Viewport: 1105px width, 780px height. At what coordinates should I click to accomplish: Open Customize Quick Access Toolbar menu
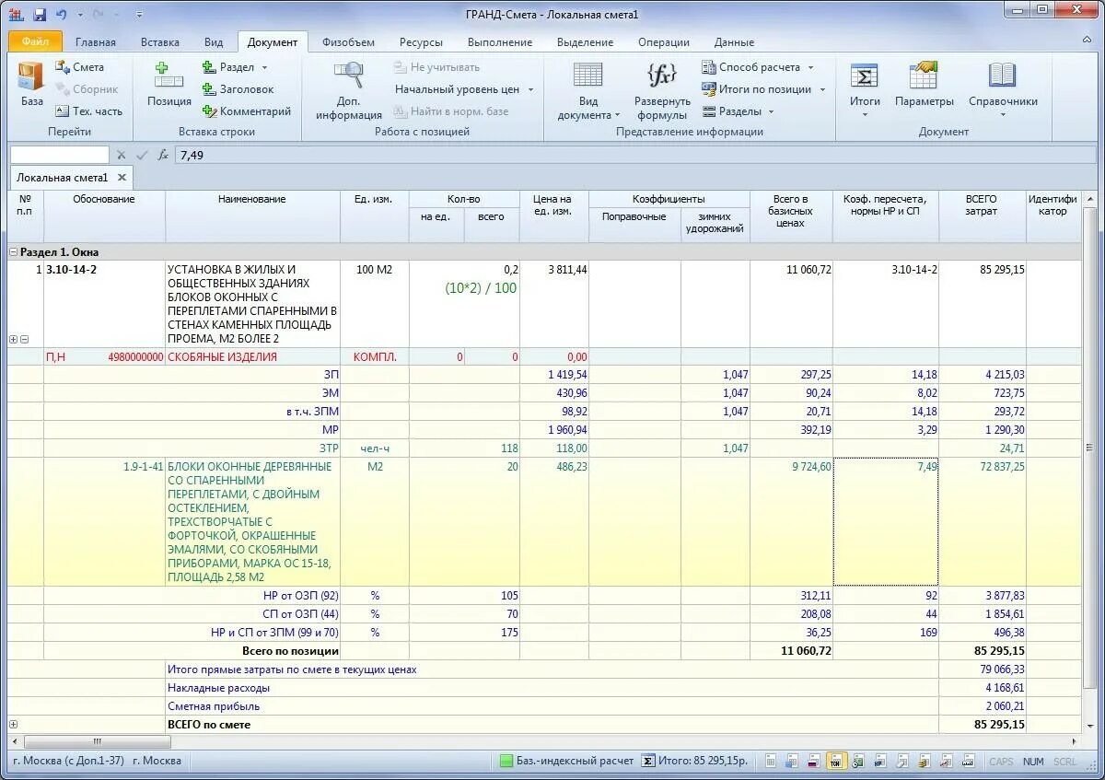click(x=139, y=15)
